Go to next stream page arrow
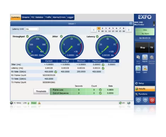 click(129, 30)
